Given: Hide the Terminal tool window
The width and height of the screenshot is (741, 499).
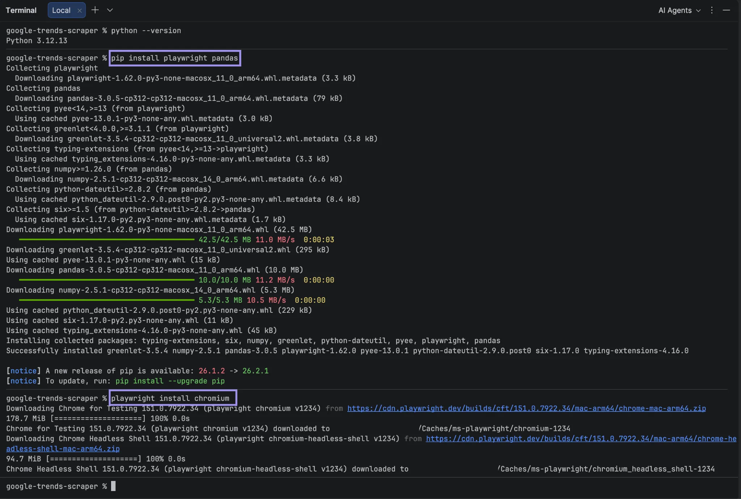Looking at the screenshot, I should (x=726, y=10).
